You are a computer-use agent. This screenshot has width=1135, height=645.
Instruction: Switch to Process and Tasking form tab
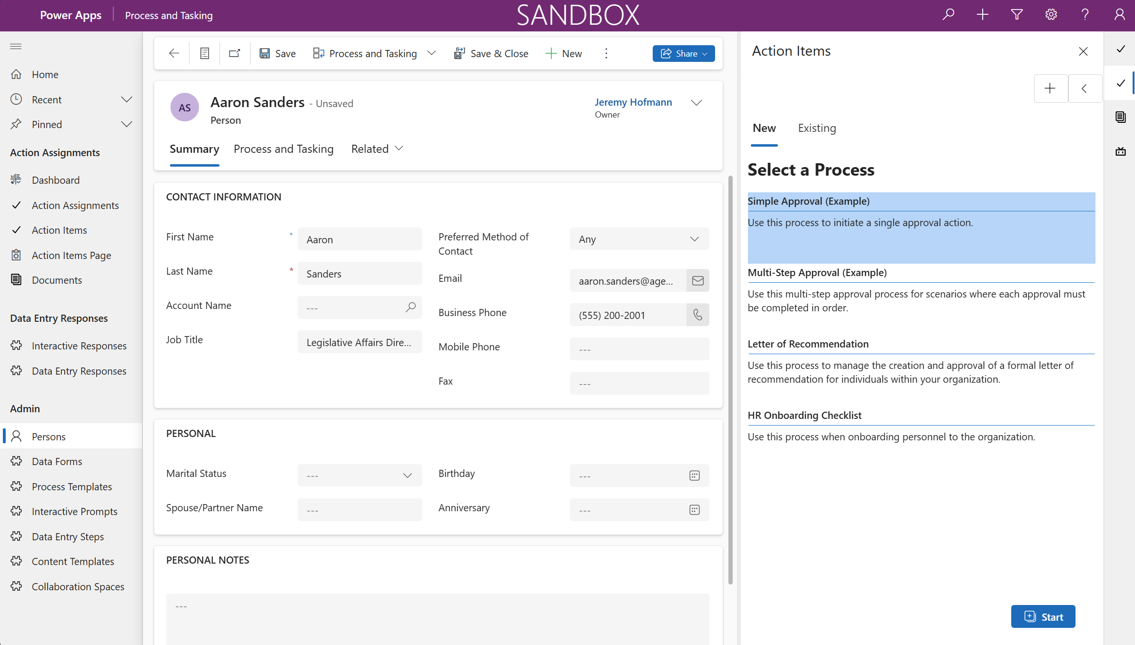(x=283, y=149)
